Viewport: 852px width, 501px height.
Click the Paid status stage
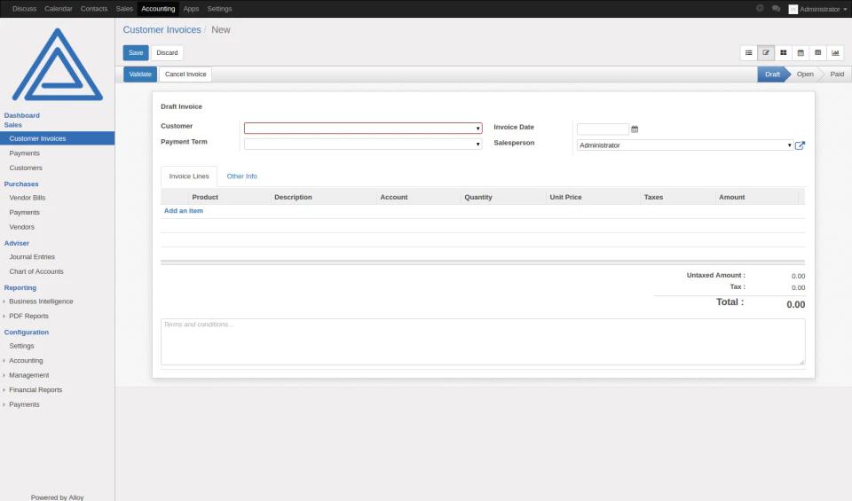[x=837, y=74]
